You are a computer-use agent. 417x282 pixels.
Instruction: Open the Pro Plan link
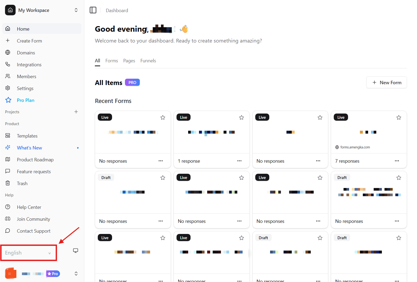[26, 100]
